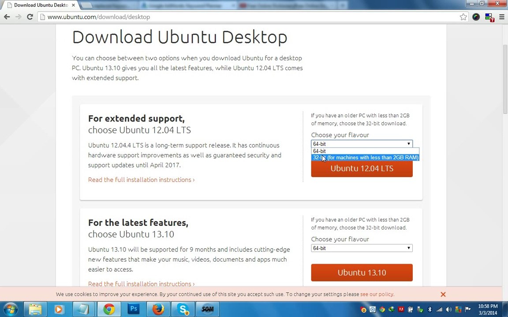
Task: Click the colorful squares tray icon
Action: coord(459,310)
